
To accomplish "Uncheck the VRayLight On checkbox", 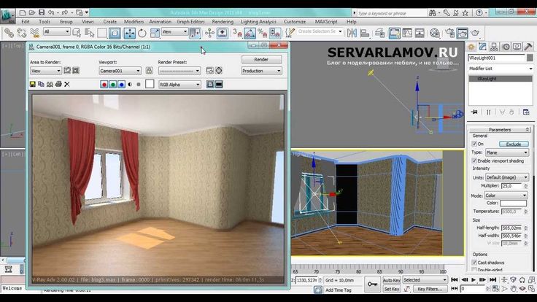I will (x=474, y=144).
